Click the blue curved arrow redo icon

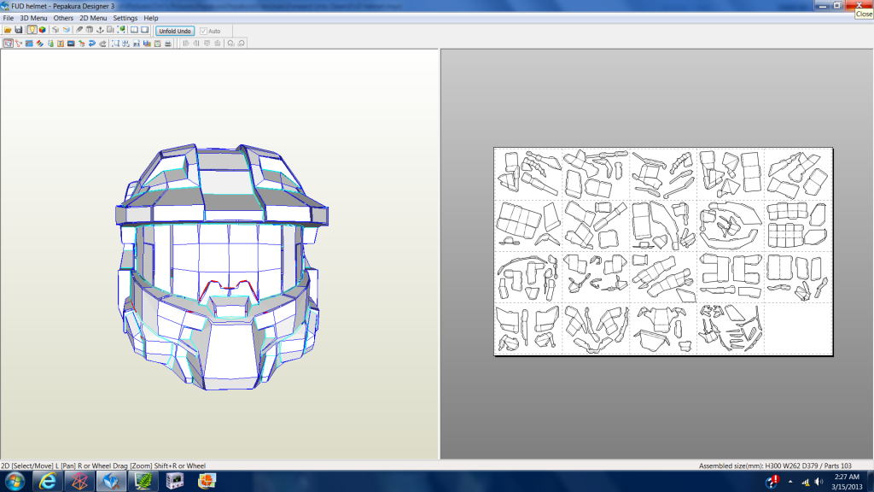[92, 43]
